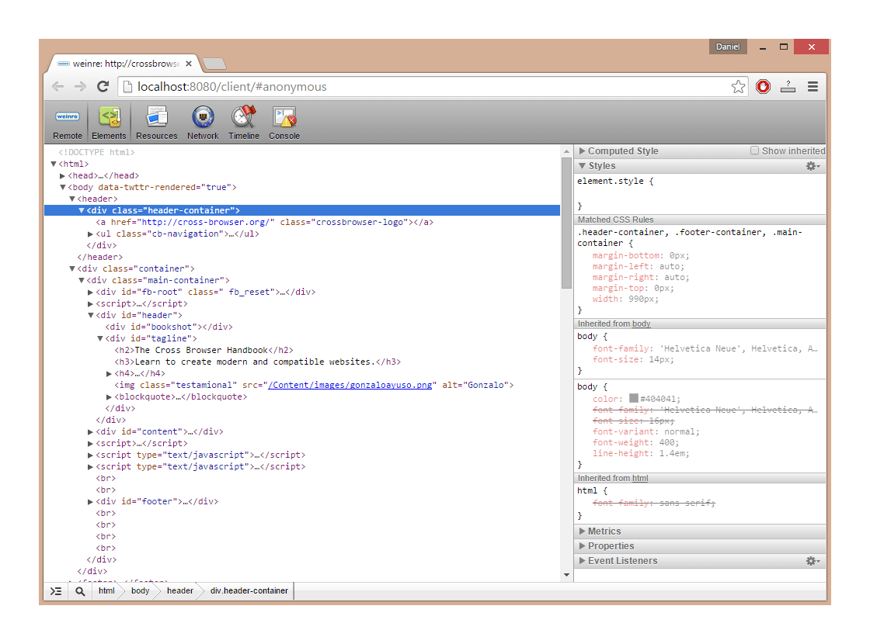Expand the Metrics section
870x644 pixels.
tap(604, 531)
